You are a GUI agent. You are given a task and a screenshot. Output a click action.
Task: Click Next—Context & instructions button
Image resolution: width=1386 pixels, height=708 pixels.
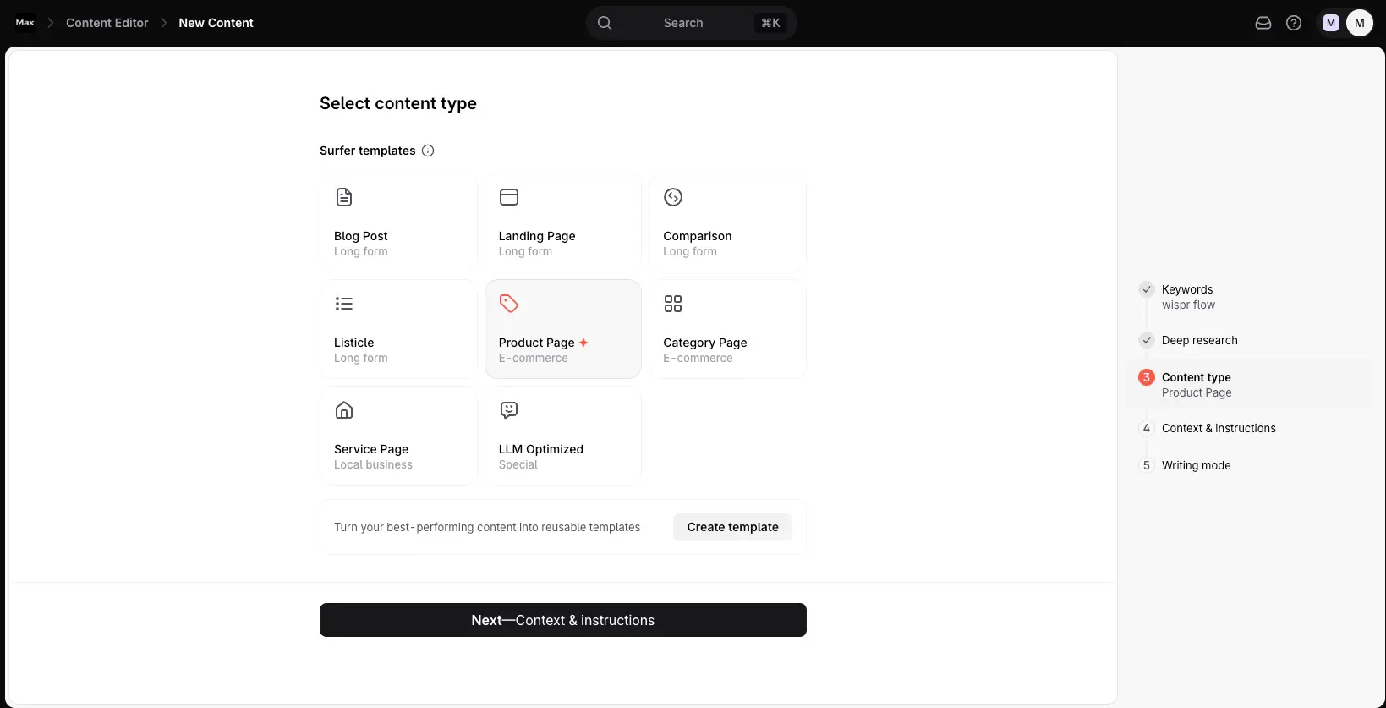pyautogui.click(x=563, y=620)
